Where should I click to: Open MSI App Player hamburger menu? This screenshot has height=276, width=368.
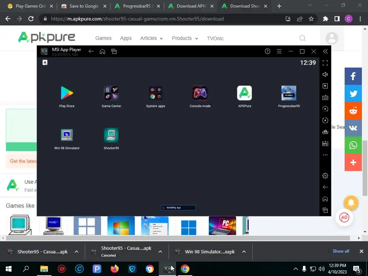[x=279, y=51]
